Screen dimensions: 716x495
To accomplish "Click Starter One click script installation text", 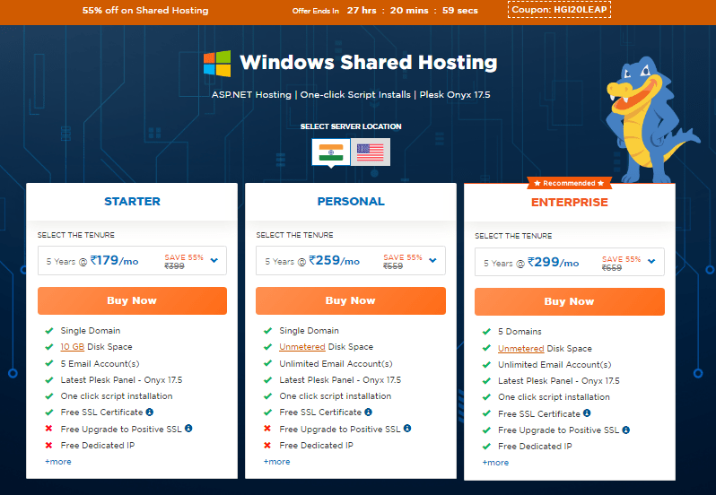I will pyautogui.click(x=117, y=396).
